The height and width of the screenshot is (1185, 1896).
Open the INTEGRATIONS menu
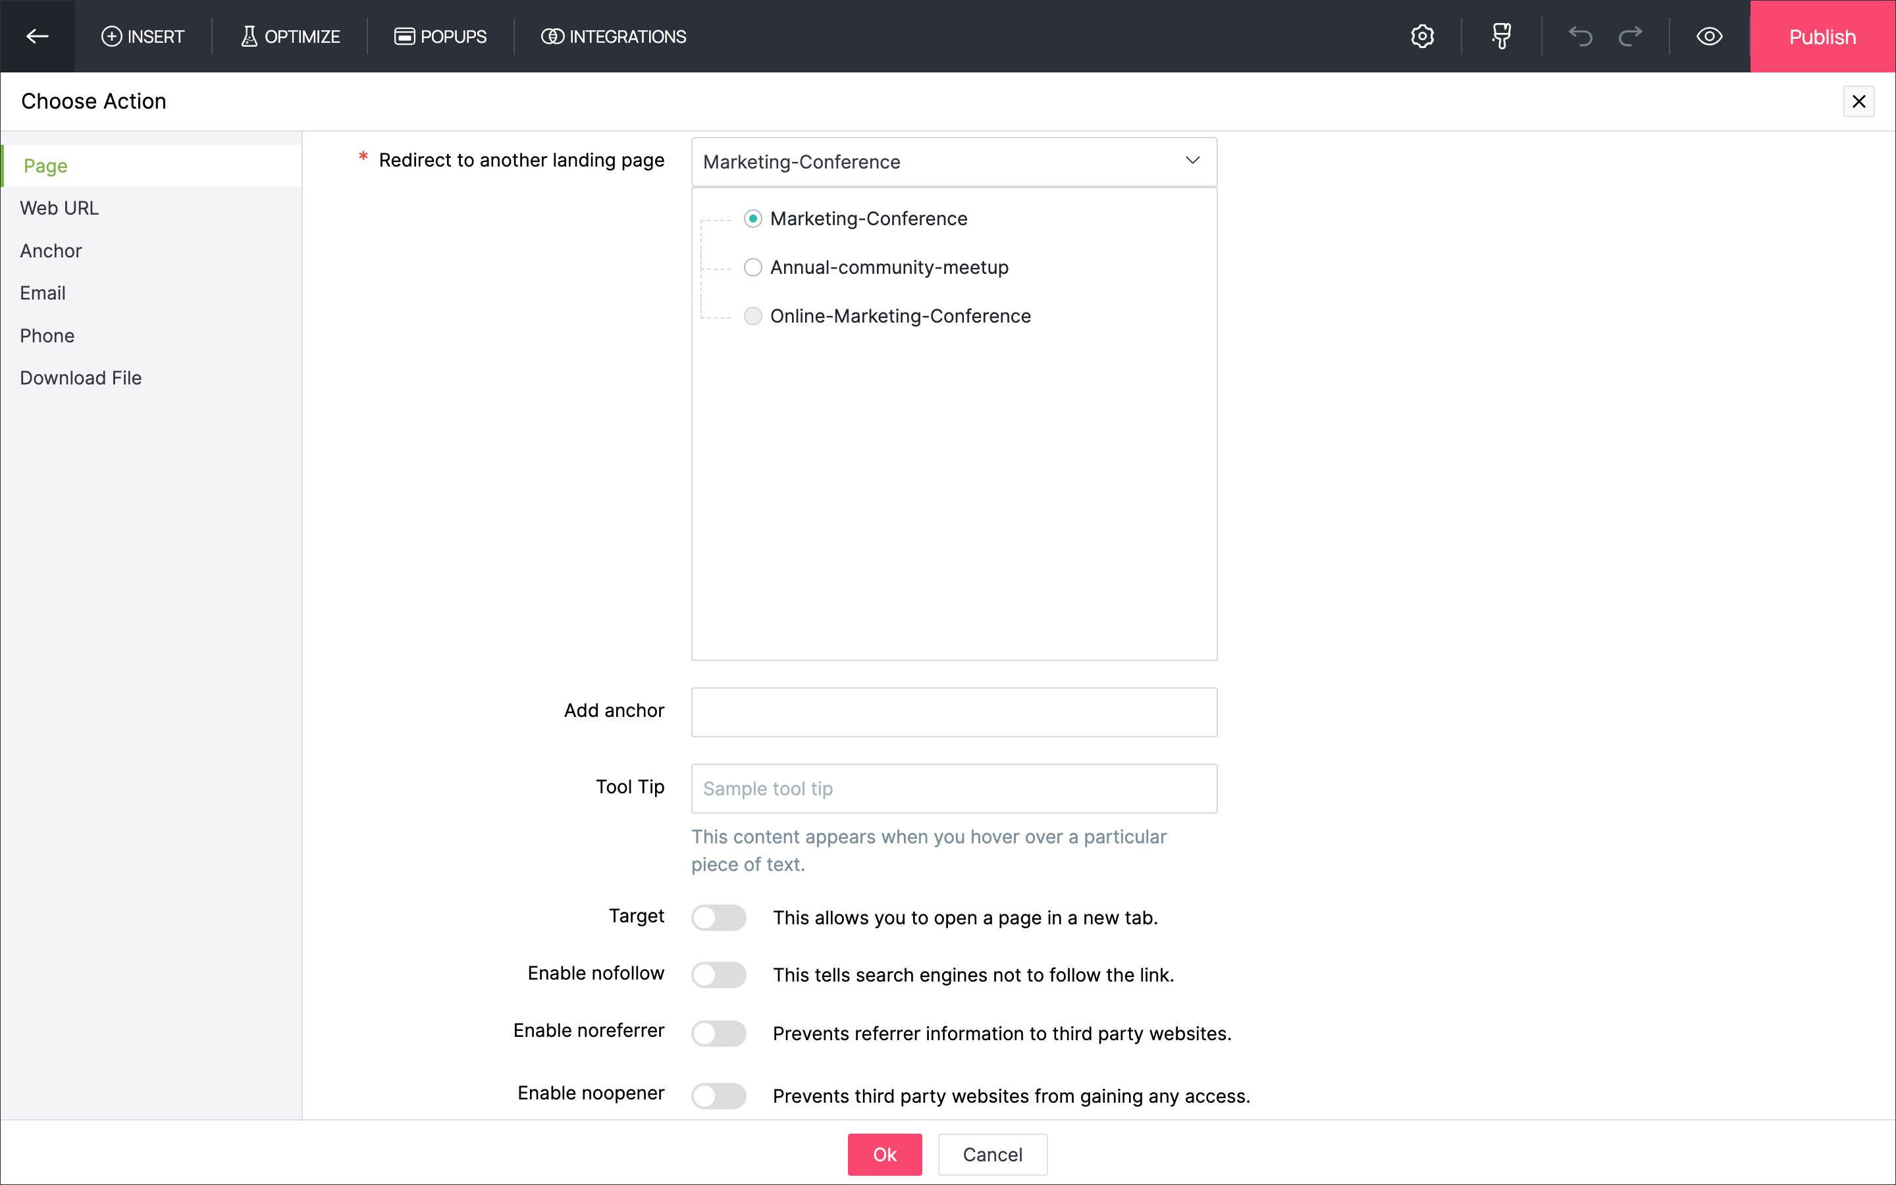coord(614,36)
